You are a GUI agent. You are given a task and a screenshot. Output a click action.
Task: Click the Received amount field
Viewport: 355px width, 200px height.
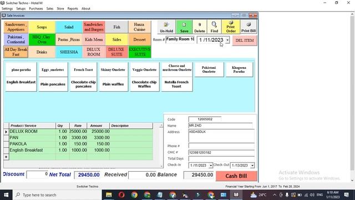(142, 175)
